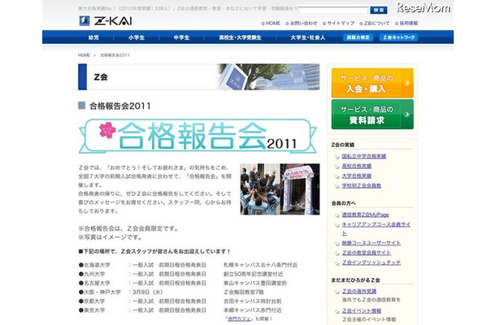Open the お問い合わせ header link
Image resolution: width=496 pixels, height=325 pixels.
coord(302,23)
